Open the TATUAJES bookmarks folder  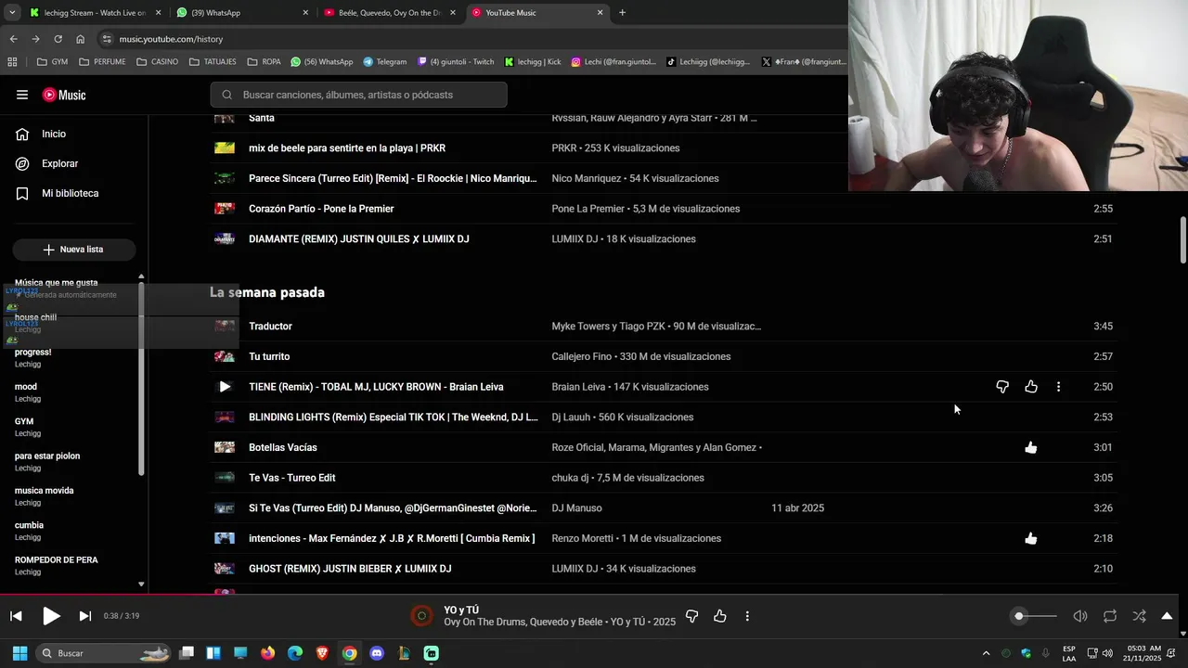pos(213,62)
